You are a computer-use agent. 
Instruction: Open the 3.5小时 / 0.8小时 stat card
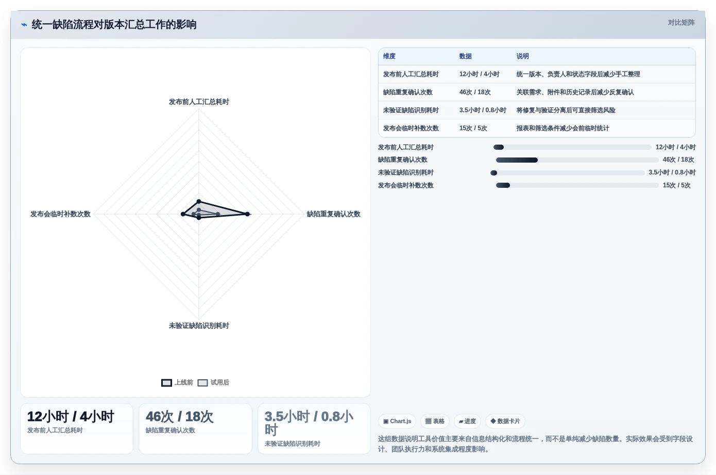[314, 429]
